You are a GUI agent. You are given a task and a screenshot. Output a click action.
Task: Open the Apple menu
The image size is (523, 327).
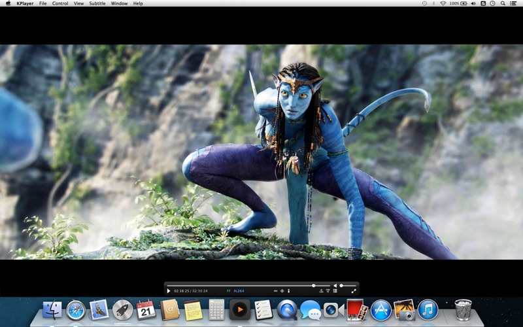coord(8,3)
